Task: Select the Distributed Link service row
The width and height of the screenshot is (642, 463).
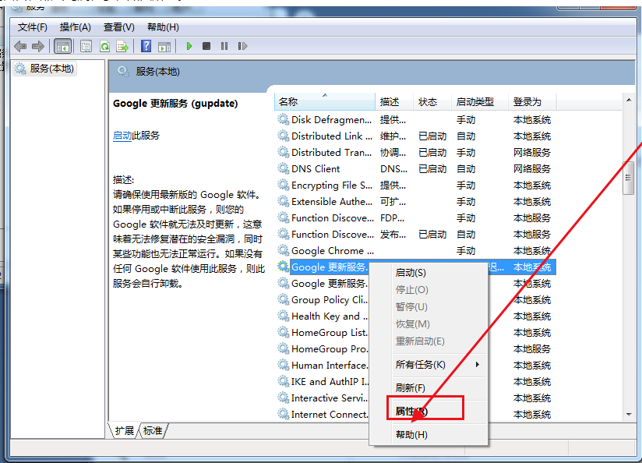Action: tap(415, 136)
